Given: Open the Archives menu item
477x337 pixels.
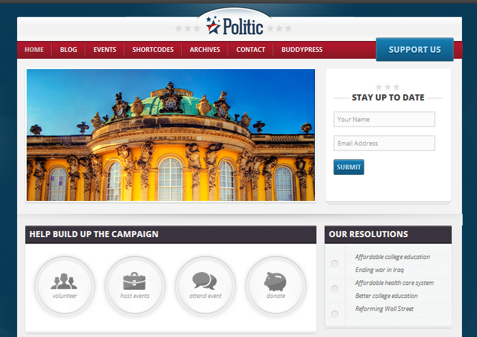Looking at the screenshot, I should 205,50.
